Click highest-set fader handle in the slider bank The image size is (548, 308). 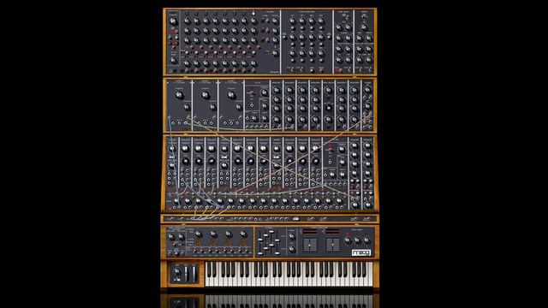coord(271,232)
